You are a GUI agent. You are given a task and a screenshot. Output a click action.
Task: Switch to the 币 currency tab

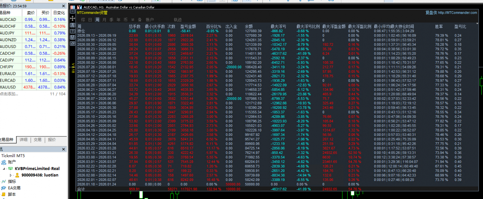click(126, 19)
